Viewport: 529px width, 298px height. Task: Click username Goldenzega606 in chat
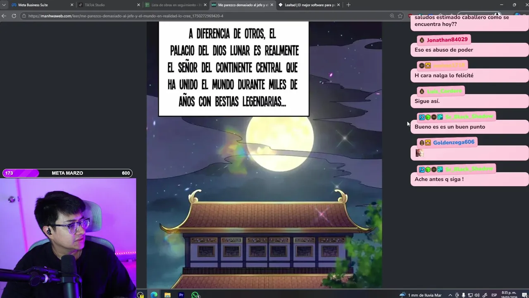tap(454, 142)
